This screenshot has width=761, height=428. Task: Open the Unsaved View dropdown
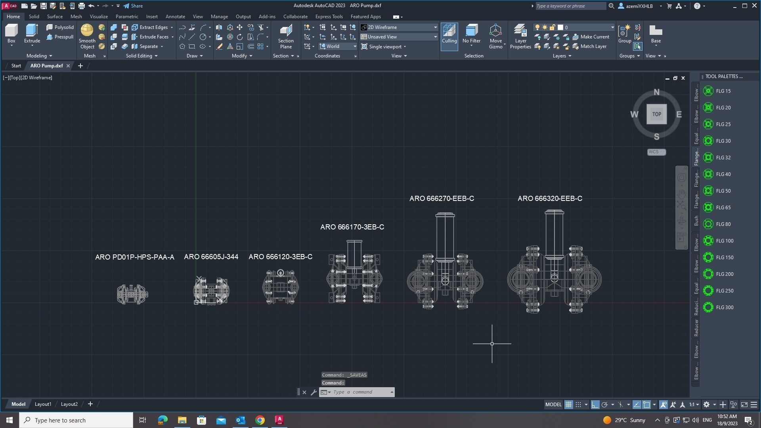399,37
